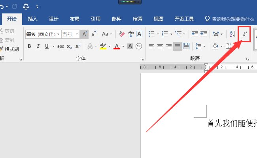Open the 审阅 tab
Screen dimensions: 257x158
[x=138, y=19]
